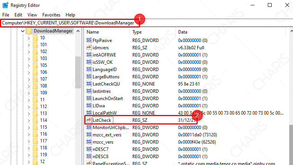
Task: Select the lastintres value icon
Action: [x=89, y=91]
